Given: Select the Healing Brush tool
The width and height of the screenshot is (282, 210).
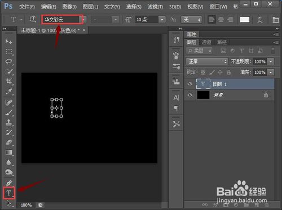Looking at the screenshot, I should tap(8, 102).
